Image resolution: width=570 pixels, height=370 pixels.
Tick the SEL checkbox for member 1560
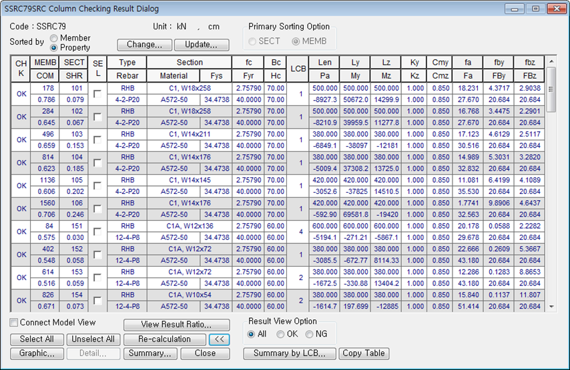(x=97, y=209)
